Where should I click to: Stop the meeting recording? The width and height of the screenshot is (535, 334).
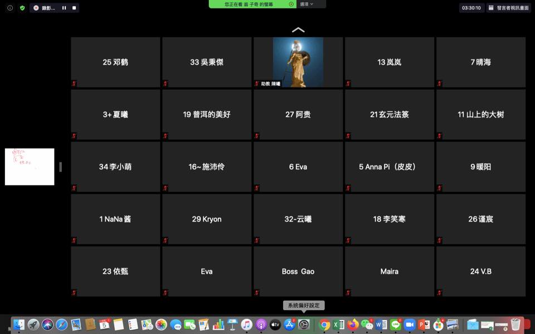tap(74, 8)
